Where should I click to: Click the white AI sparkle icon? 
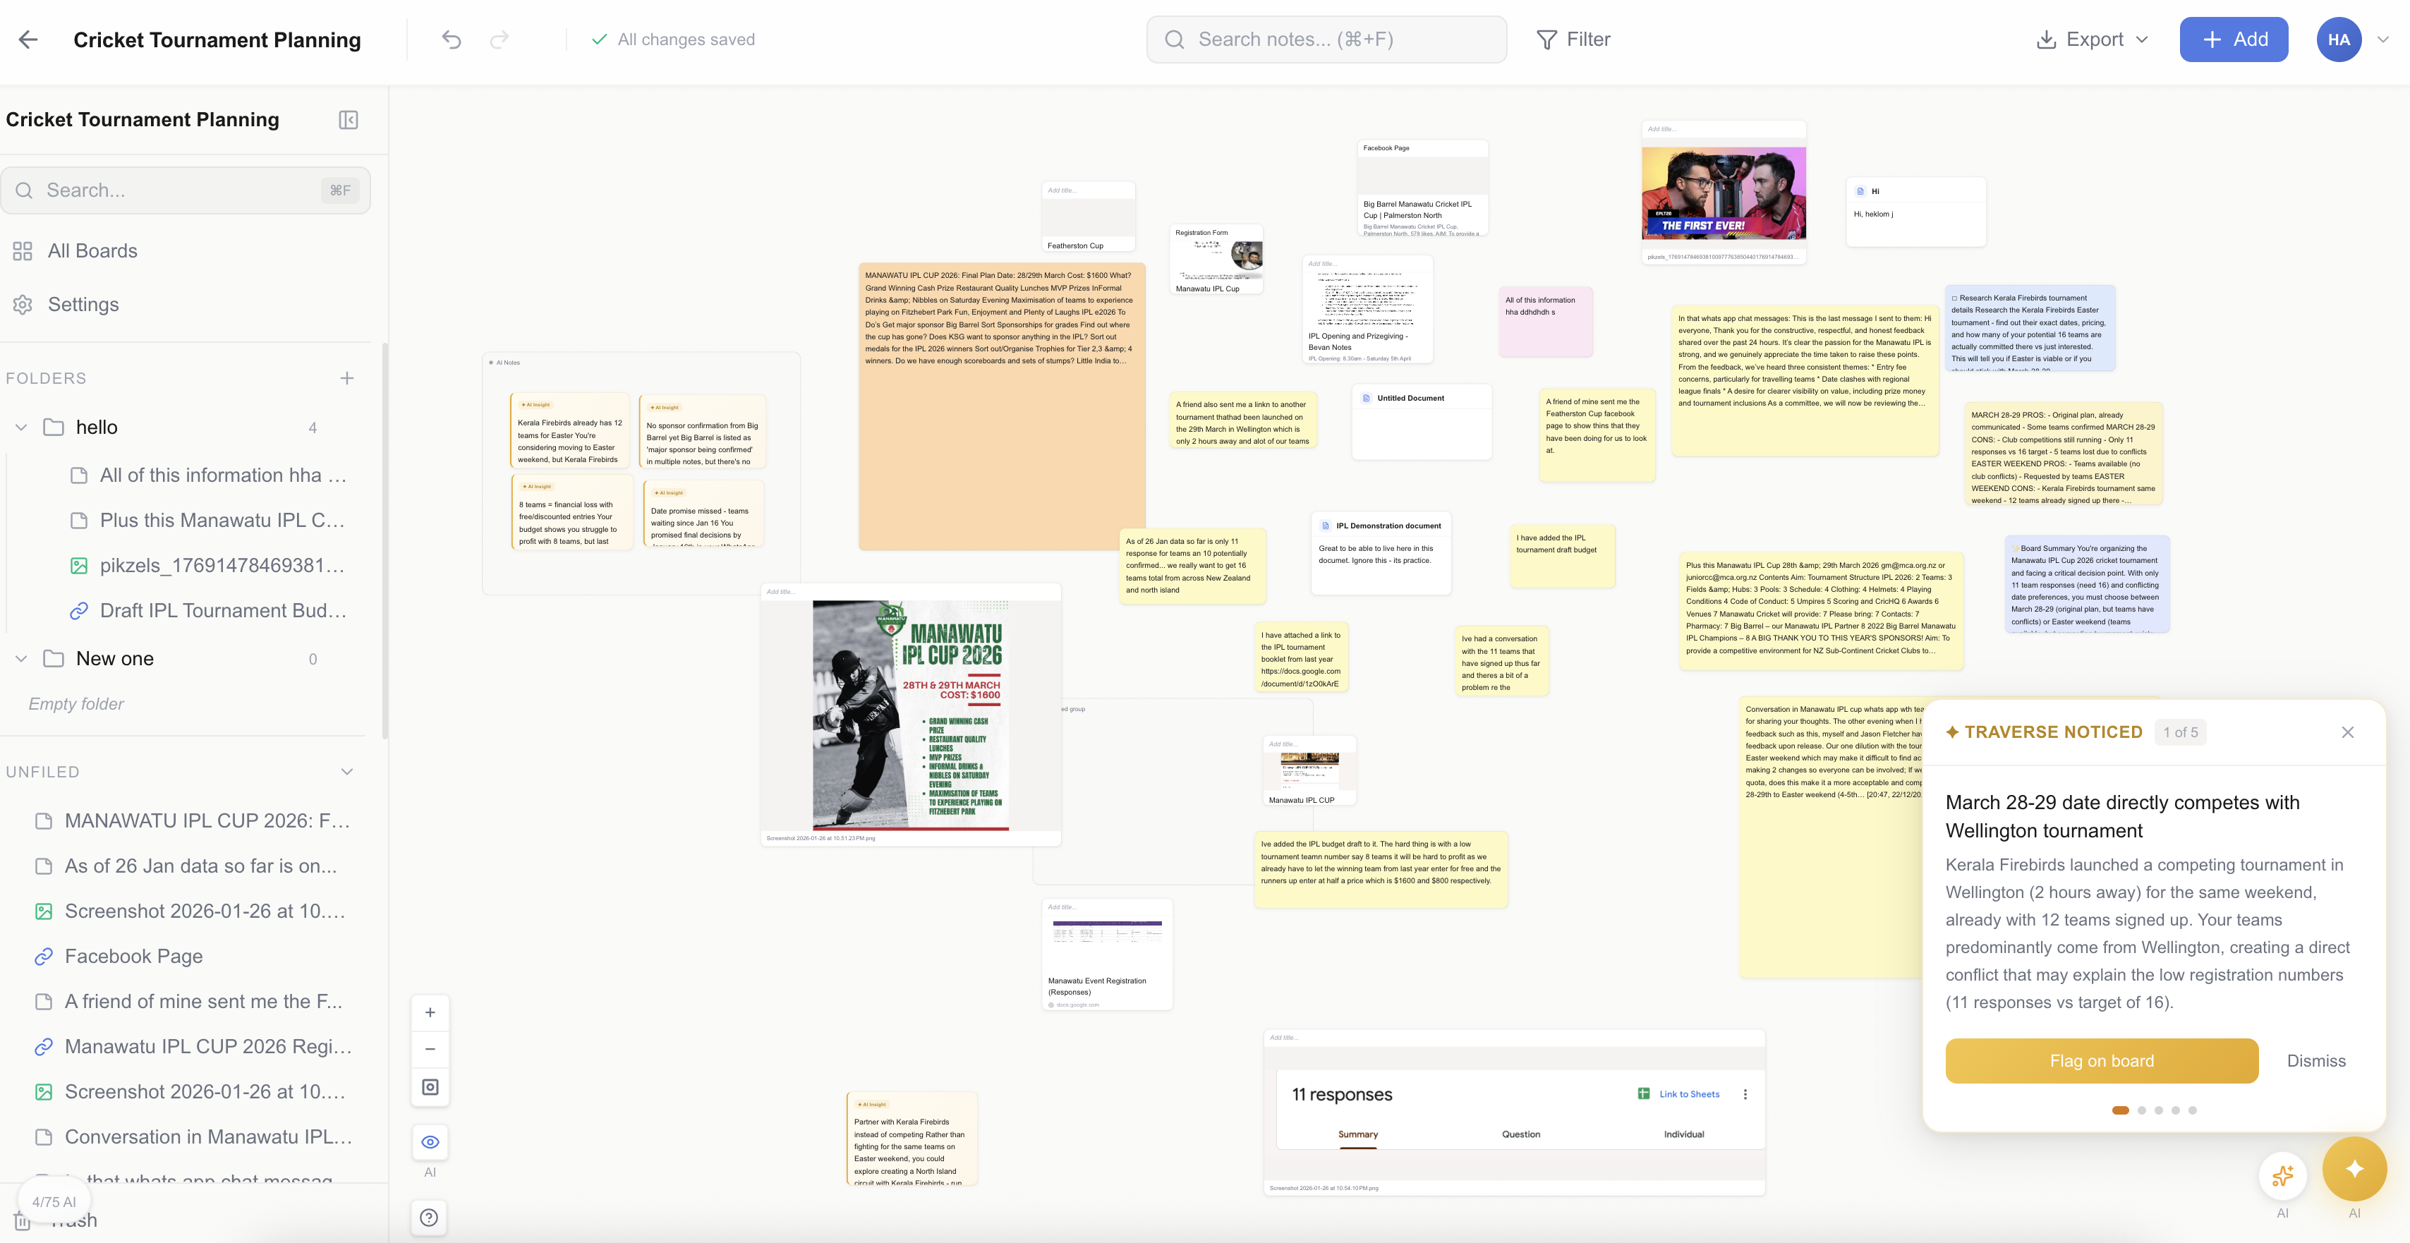click(2283, 1176)
